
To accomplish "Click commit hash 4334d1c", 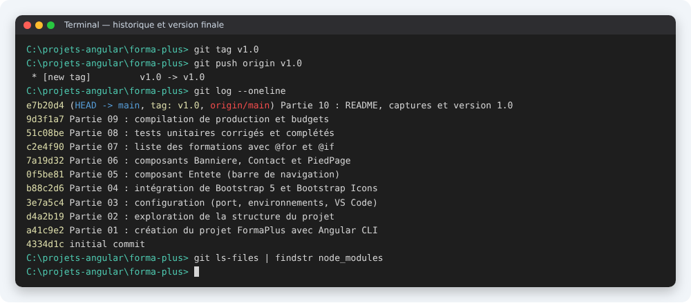I will point(46,244).
